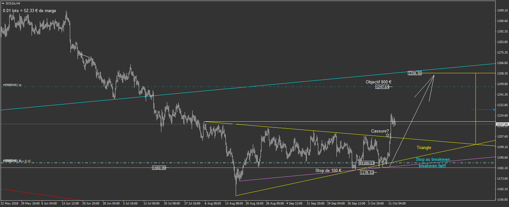Click the up arrow icon below Cassure?
This screenshot has height=207, width=509.
click(387, 135)
